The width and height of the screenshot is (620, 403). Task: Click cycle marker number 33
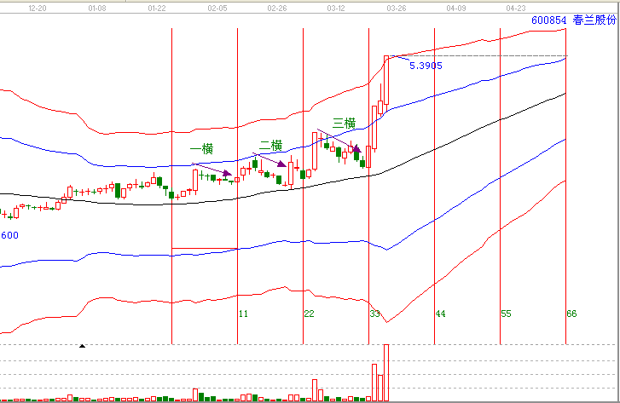point(374,314)
